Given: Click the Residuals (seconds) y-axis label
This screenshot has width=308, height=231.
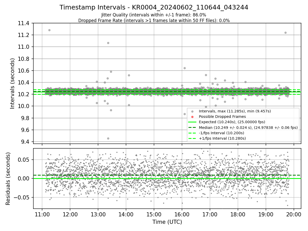Looking at the screenshot, I should [x=8, y=179].
